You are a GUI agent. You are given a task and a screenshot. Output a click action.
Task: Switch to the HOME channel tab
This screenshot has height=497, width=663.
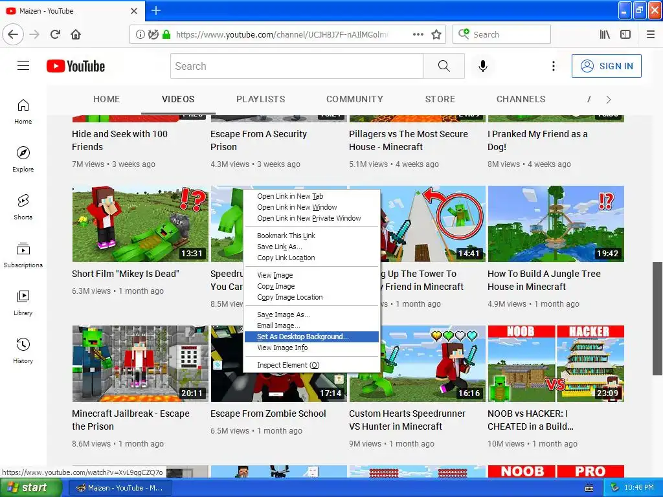107,99
